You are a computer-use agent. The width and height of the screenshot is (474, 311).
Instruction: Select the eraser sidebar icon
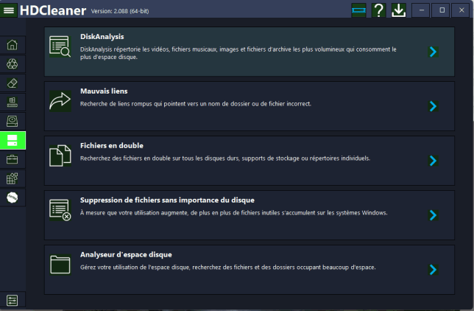click(x=12, y=83)
